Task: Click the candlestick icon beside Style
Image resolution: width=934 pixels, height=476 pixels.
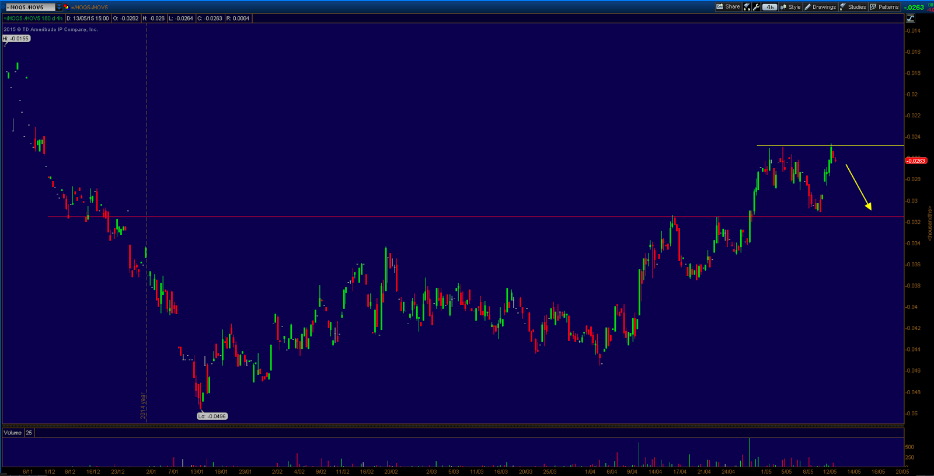Action: point(783,7)
